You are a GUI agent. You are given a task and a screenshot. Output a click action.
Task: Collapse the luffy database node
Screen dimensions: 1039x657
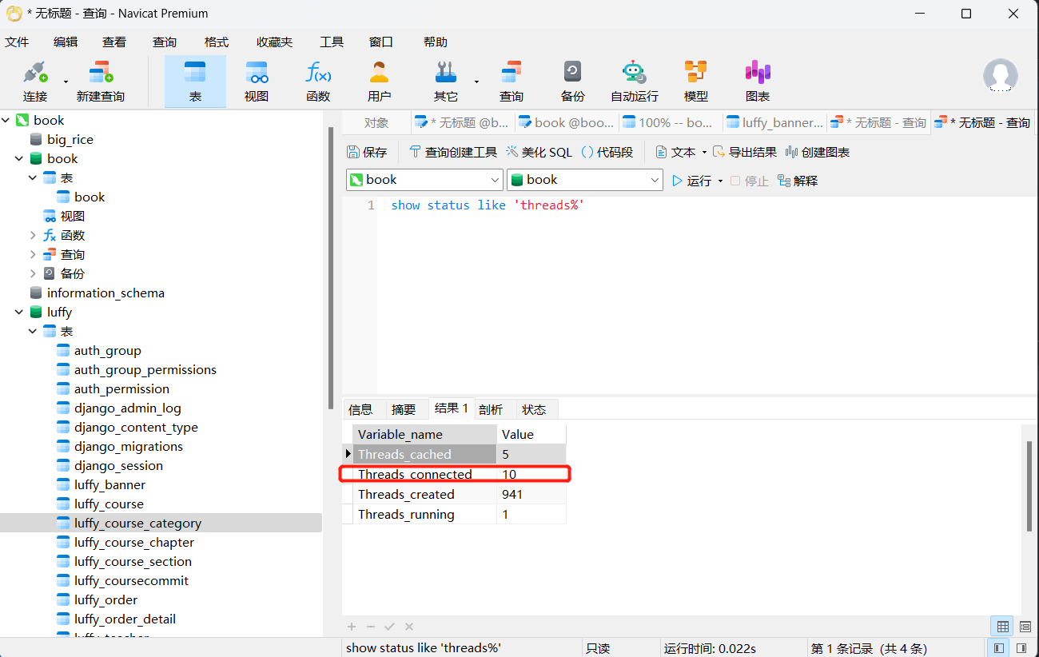(19, 312)
